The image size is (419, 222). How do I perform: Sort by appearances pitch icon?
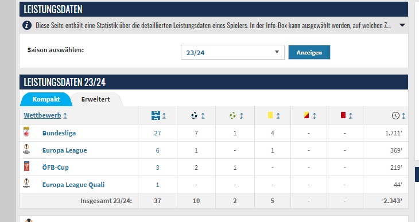pyautogui.click(x=156, y=116)
